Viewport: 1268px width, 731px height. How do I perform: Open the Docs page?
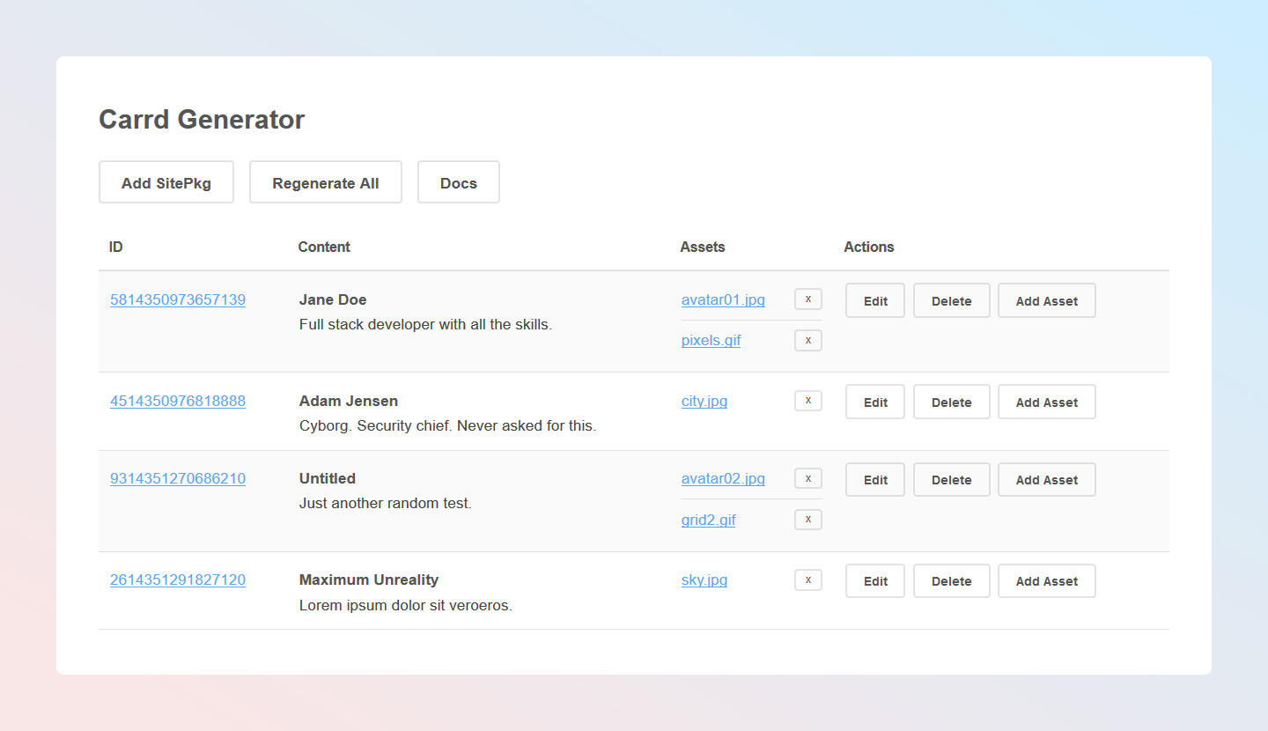click(x=458, y=182)
